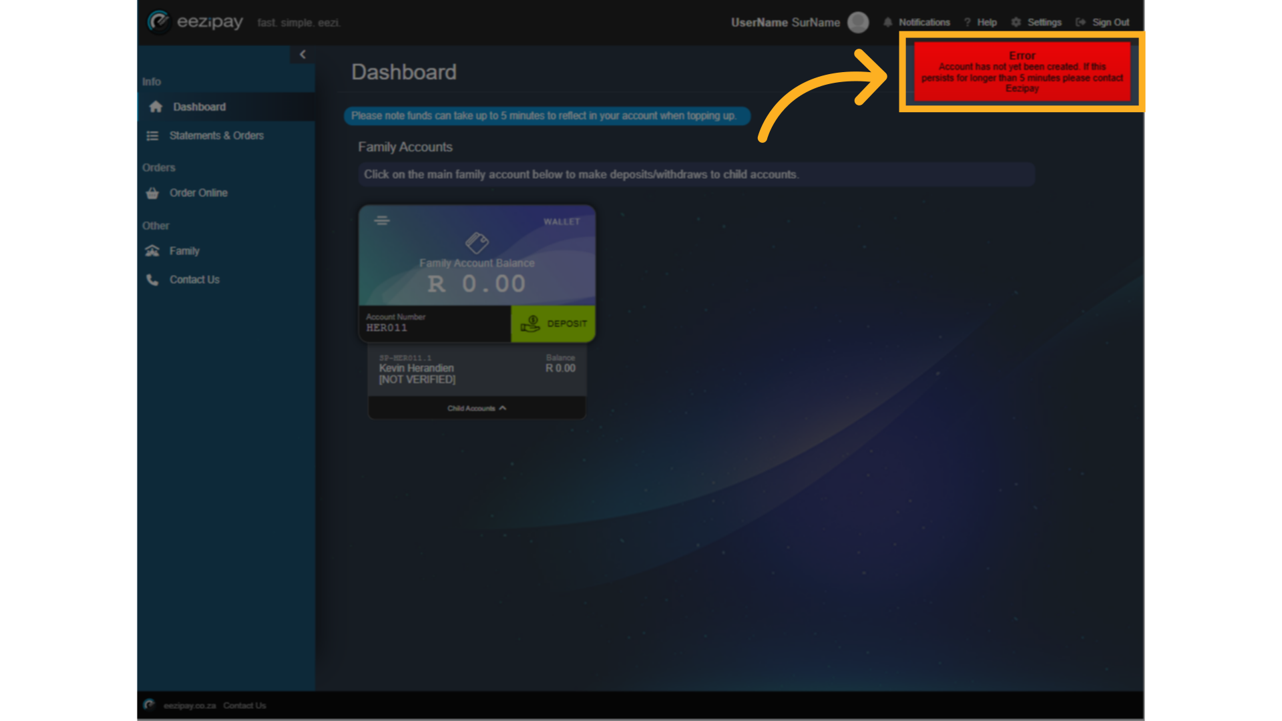Go to Order Online
This screenshot has height=721, width=1282.
[198, 193]
